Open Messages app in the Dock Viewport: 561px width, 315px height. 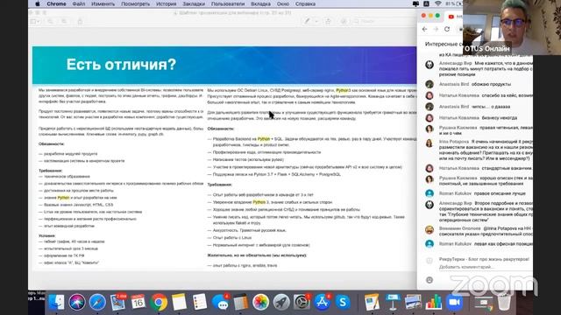click(220, 302)
